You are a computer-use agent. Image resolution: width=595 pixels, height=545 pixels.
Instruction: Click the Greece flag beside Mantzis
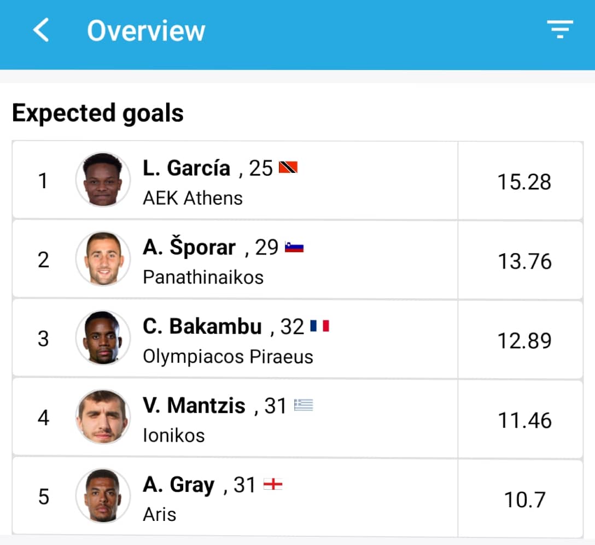point(304,405)
